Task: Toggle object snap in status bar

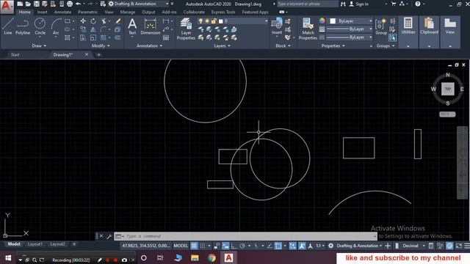Action: click(278, 246)
